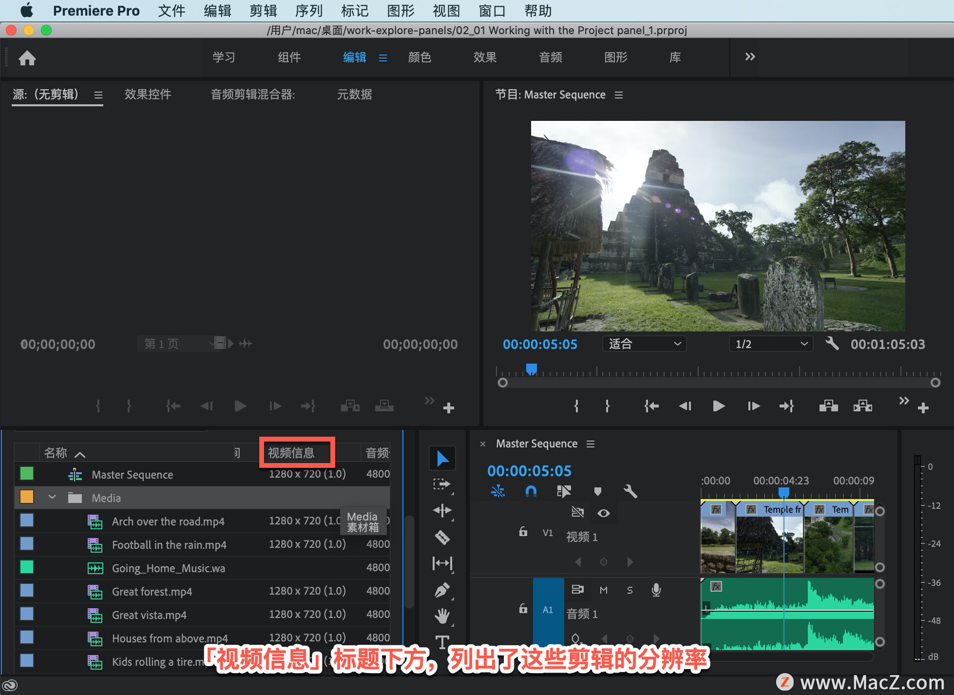Screen dimensions: 954x695
Task: Click the timeline ruler playhead
Action: pyautogui.click(x=784, y=492)
